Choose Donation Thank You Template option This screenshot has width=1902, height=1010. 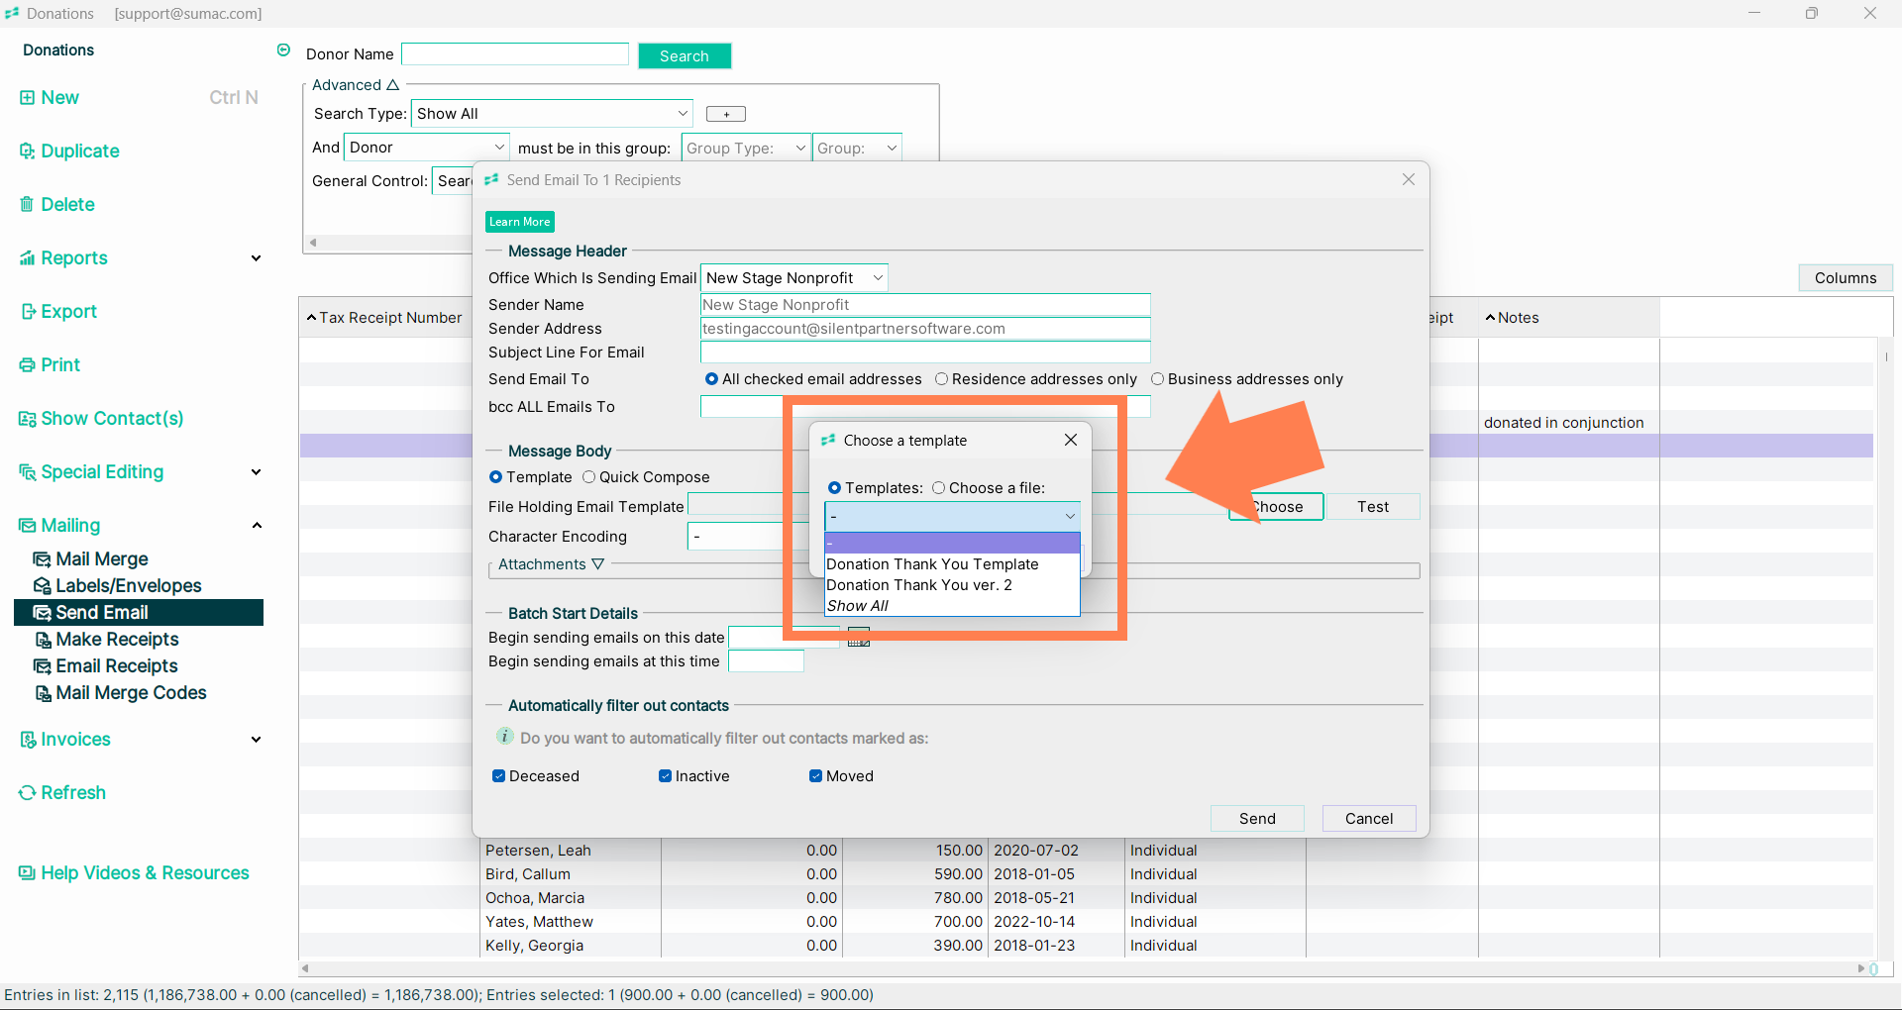pos(952,564)
